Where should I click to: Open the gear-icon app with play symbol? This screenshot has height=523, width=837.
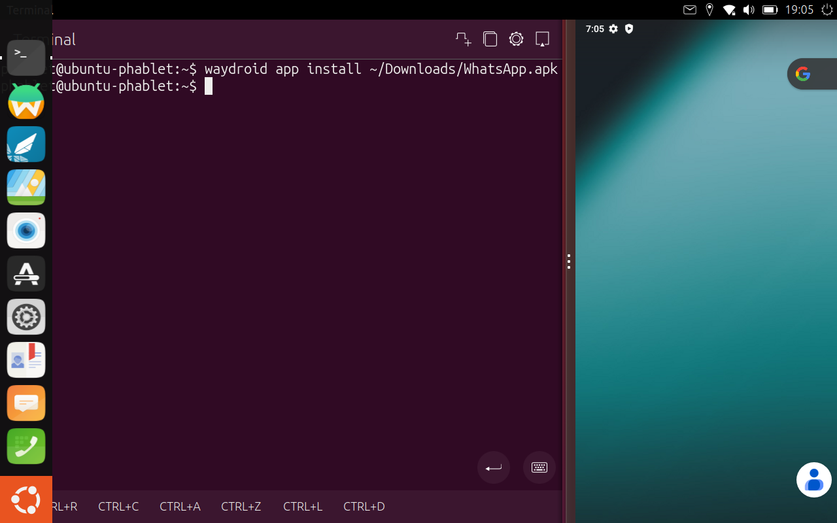26,317
